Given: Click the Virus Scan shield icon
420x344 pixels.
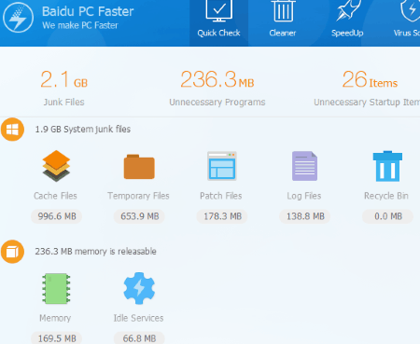Looking at the screenshot, I should (x=410, y=11).
